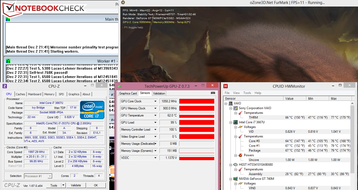Click OK to close CPU-Z

click(x=96, y=185)
